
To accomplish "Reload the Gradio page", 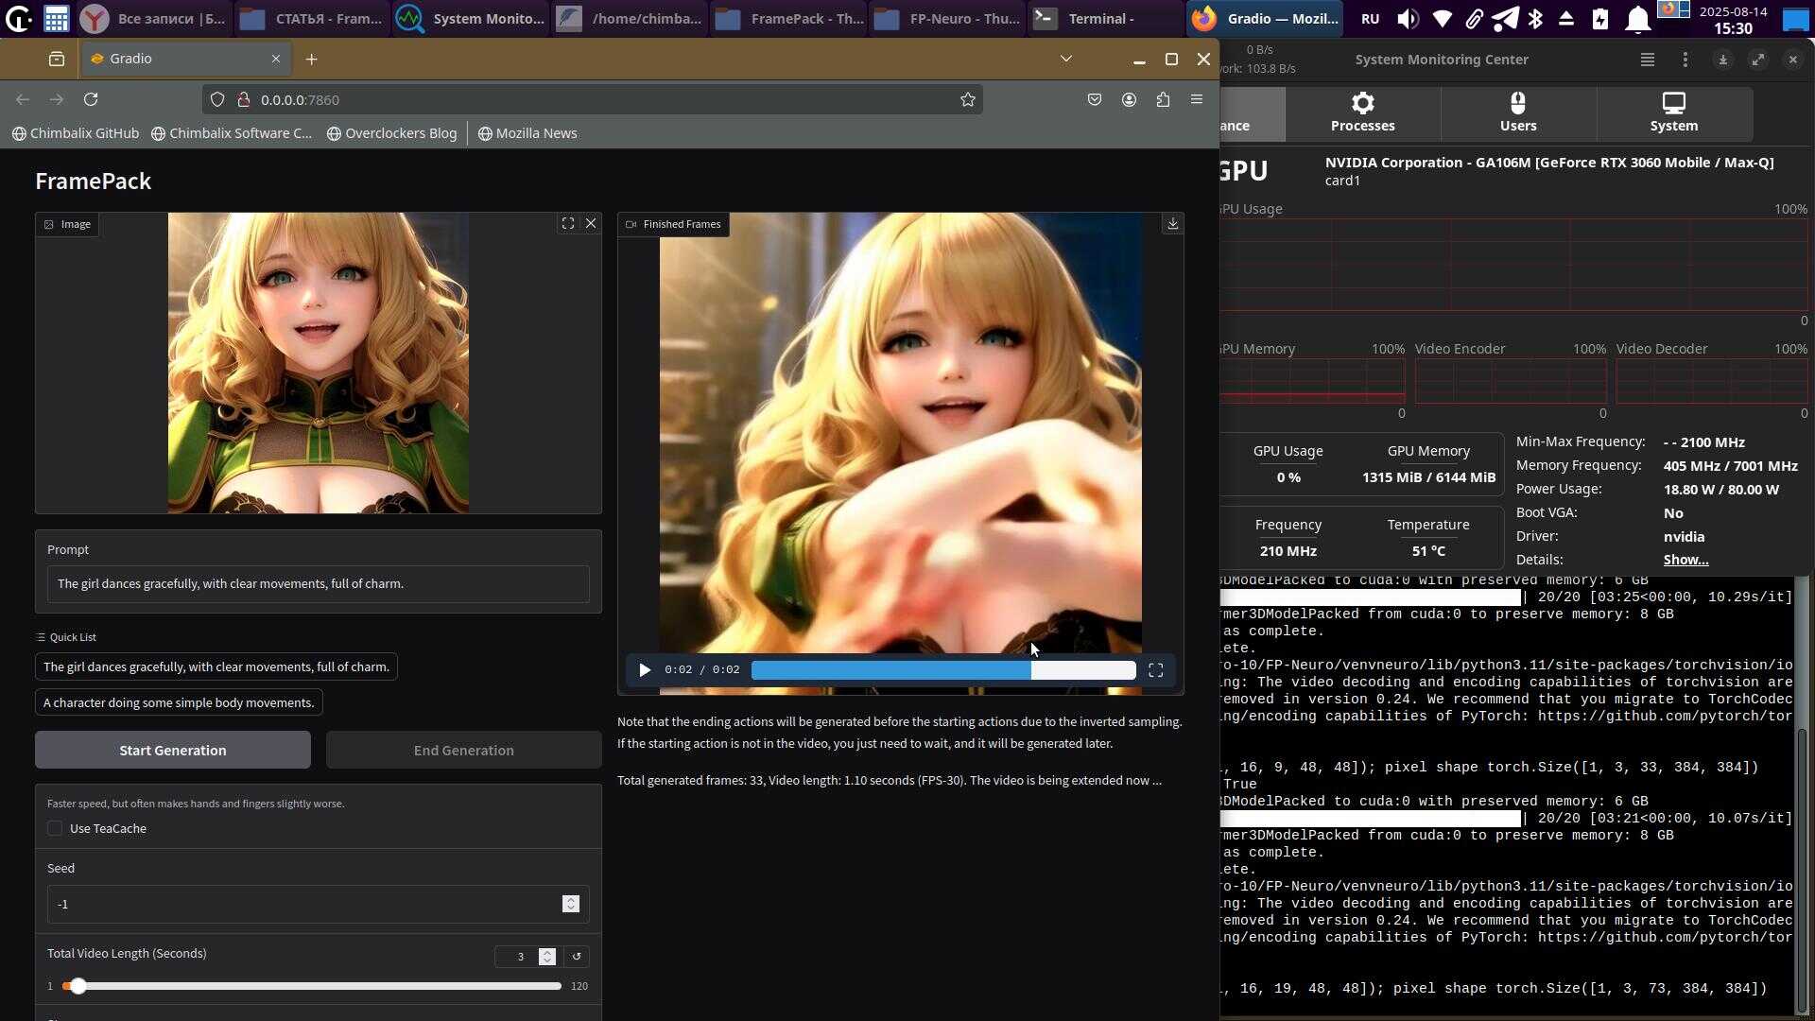I will (x=91, y=99).
